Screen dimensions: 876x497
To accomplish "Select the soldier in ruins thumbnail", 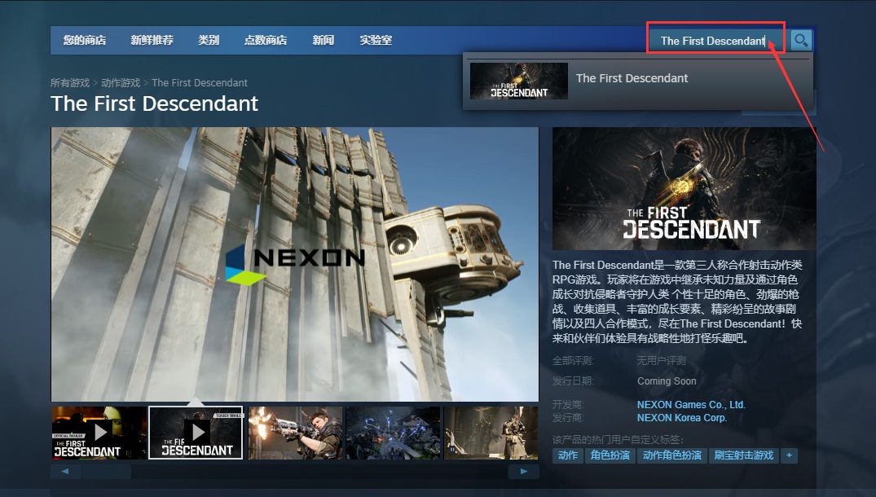I will 491,433.
